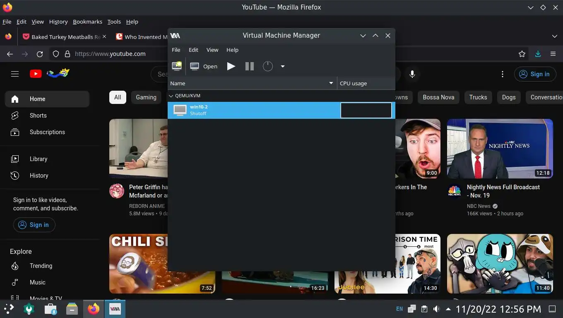Open Library from the sidebar
This screenshot has width=563, height=318.
(47, 159)
